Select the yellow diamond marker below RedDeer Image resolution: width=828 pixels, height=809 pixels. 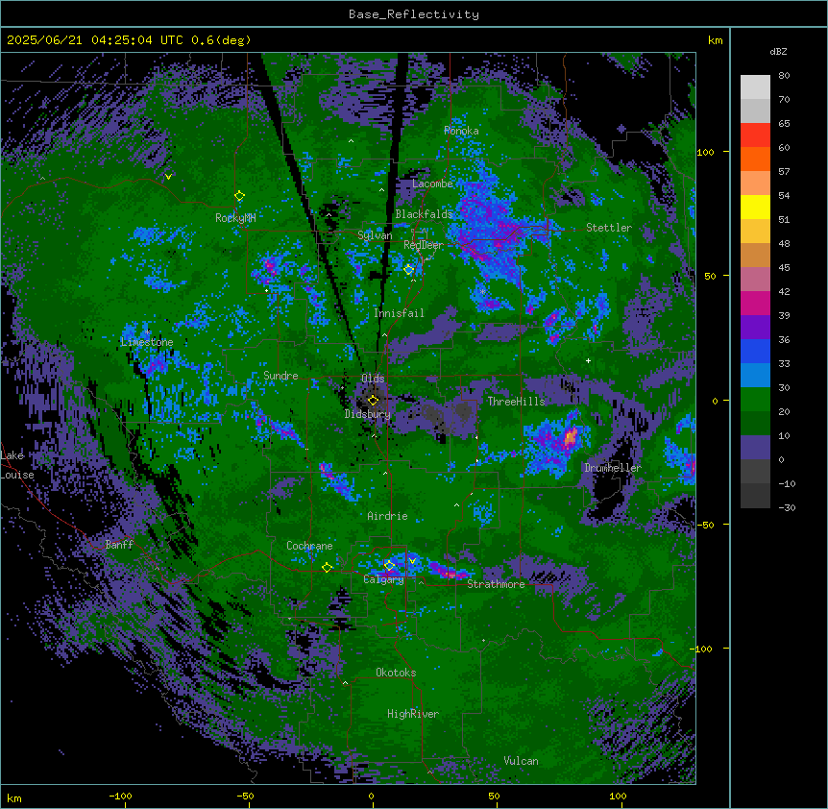click(x=409, y=270)
